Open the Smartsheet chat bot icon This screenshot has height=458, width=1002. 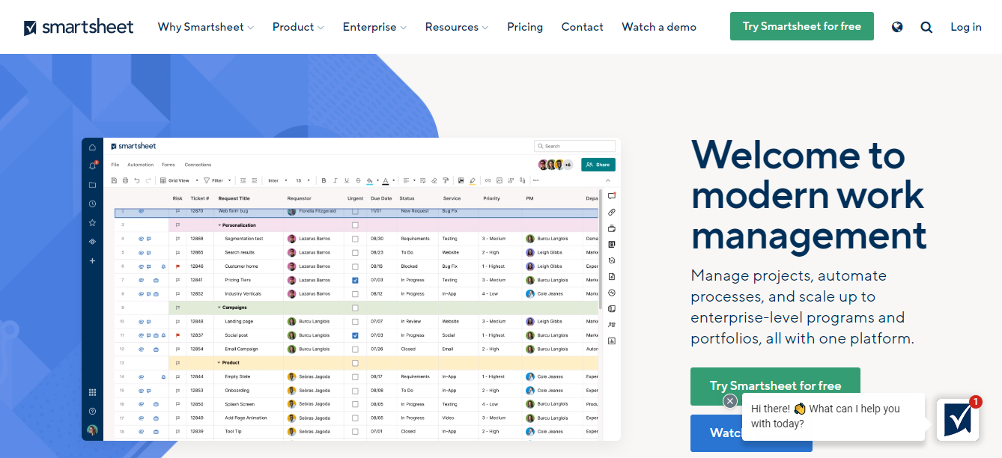pos(958,420)
